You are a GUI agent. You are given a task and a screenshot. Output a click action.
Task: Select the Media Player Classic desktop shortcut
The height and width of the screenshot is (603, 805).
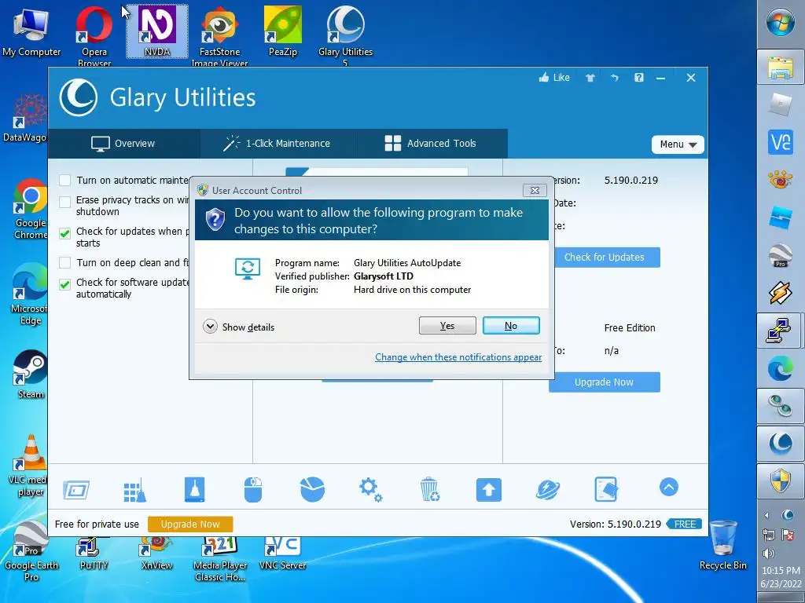tap(220, 560)
